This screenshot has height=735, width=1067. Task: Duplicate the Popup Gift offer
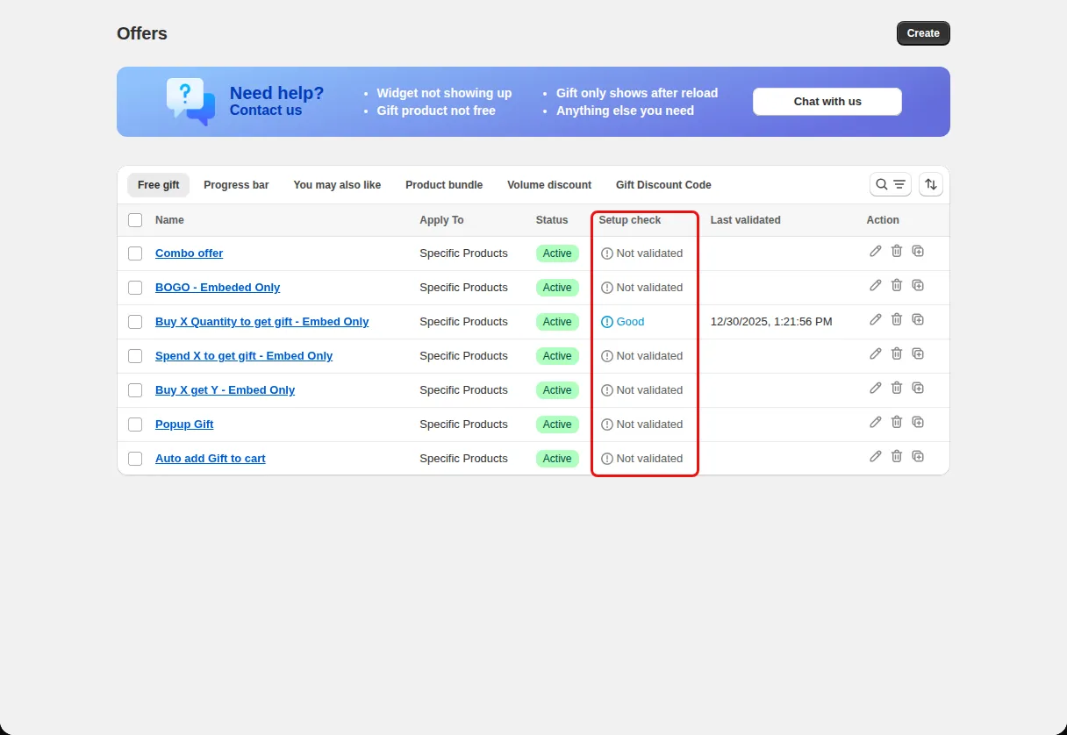coord(918,422)
